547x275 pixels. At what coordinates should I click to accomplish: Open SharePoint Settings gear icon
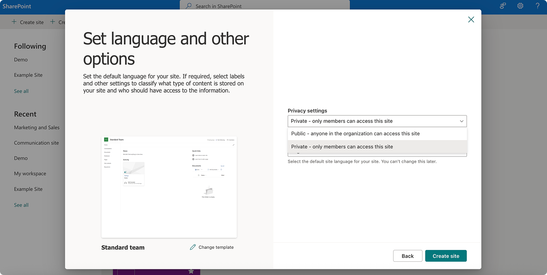pyautogui.click(x=520, y=6)
